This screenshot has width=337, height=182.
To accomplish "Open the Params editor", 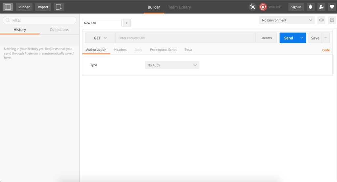I will 266,38.
